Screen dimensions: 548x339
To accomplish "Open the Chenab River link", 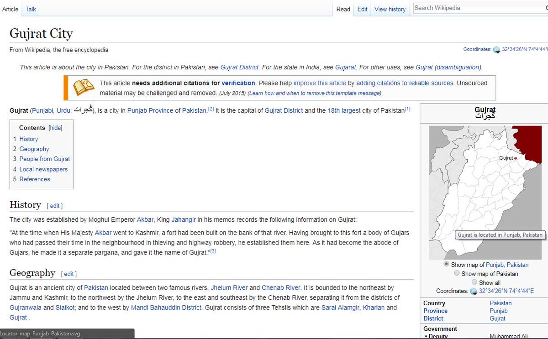I will 281,287.
